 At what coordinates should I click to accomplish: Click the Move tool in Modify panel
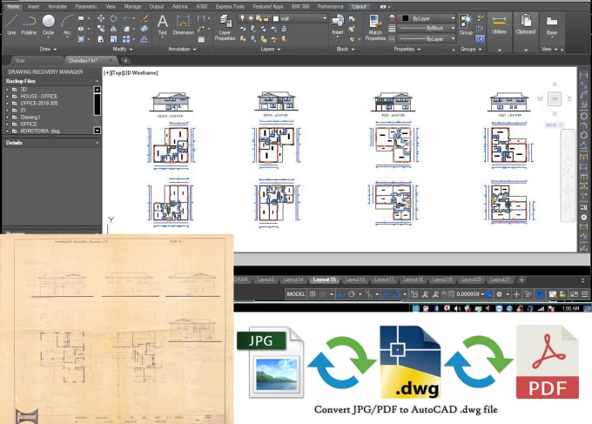point(101,18)
